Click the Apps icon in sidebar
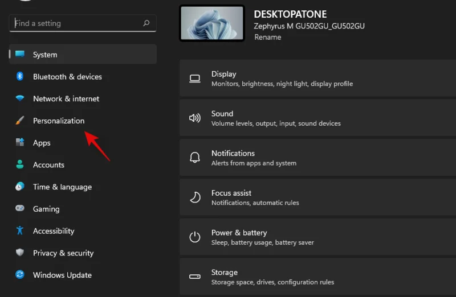Image resolution: width=456 pixels, height=297 pixels. coord(20,142)
